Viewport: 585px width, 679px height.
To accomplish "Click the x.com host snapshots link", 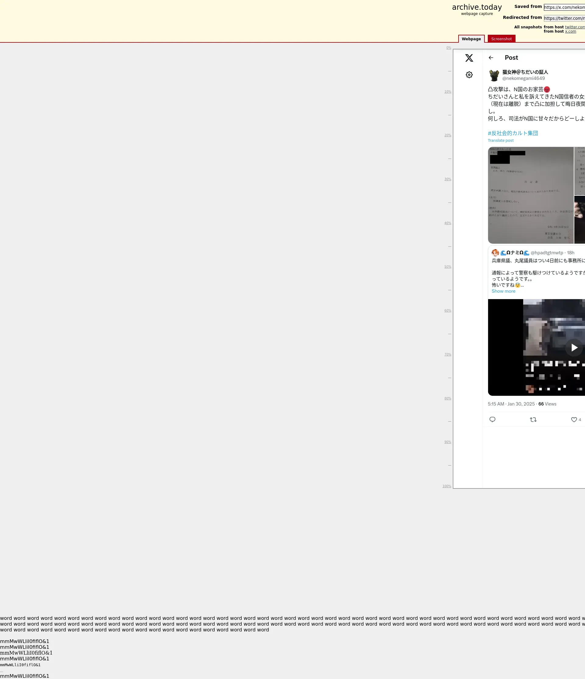I will tap(570, 31).
